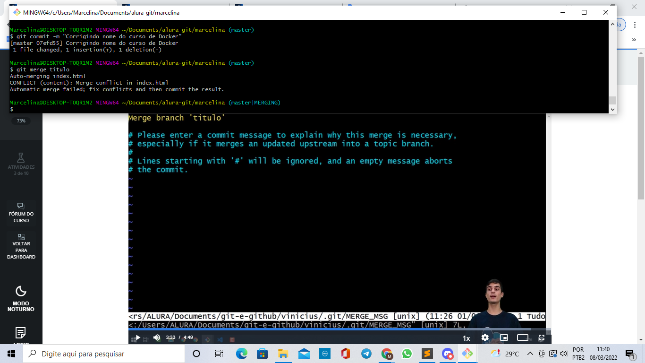Open Sublime Text from taskbar
The height and width of the screenshot is (363, 645).
point(427,354)
